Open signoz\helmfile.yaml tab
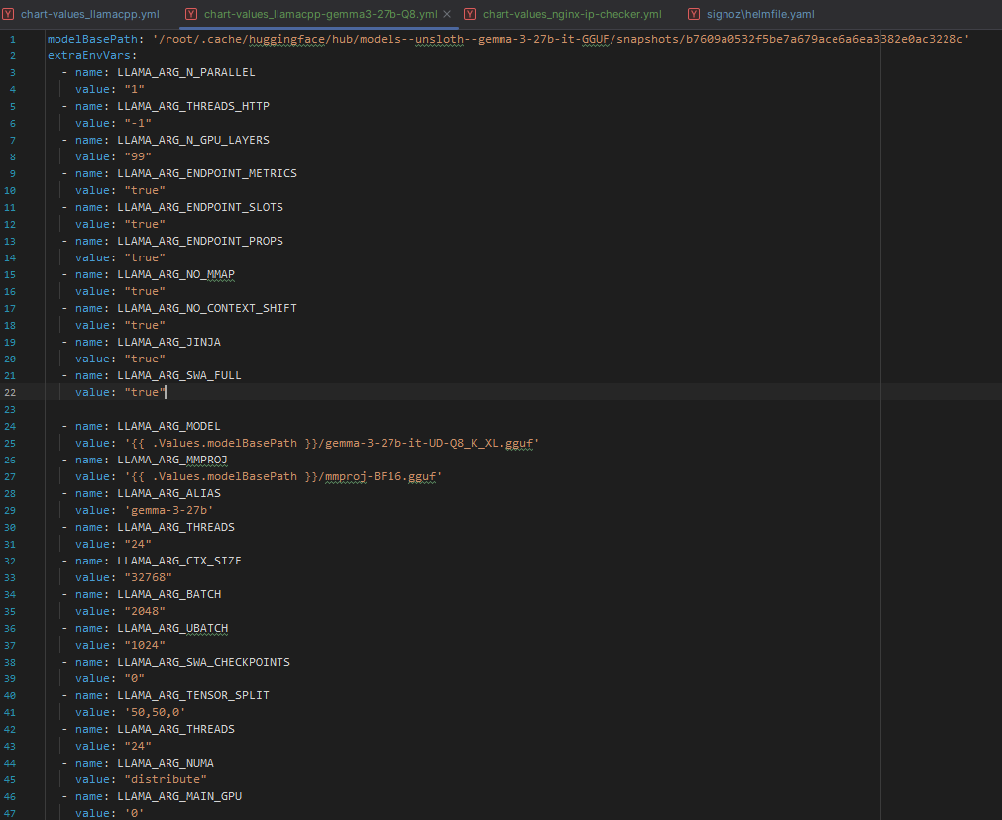Screen dimensions: 1002x820 [760, 14]
